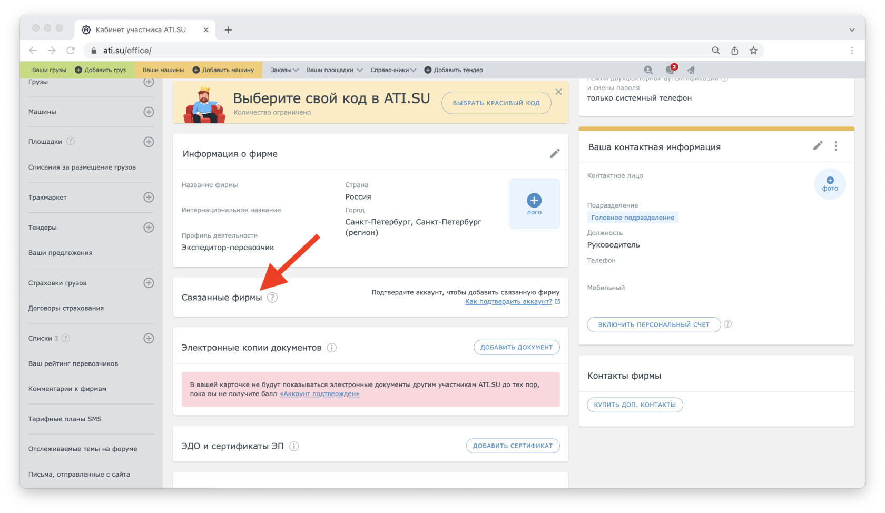
Task: Reload the browser page
Action: click(x=71, y=51)
